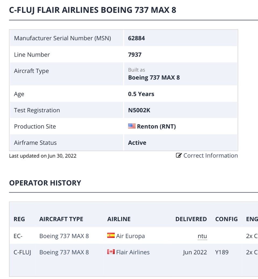Click the underlined ntu abbreviation
258x279 pixels.
(202, 236)
